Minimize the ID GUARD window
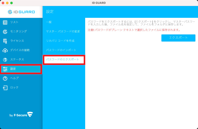This screenshot has width=198, height=129. 7,3
